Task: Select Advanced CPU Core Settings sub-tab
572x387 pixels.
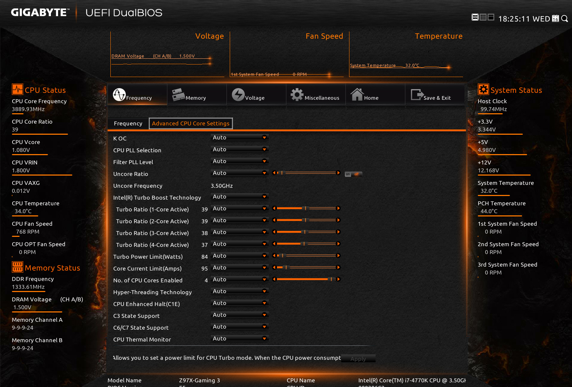Action: pyautogui.click(x=191, y=123)
